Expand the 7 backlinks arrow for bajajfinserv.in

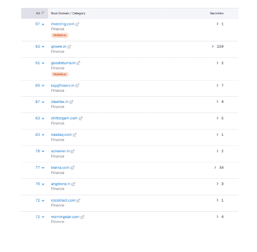point(217,85)
